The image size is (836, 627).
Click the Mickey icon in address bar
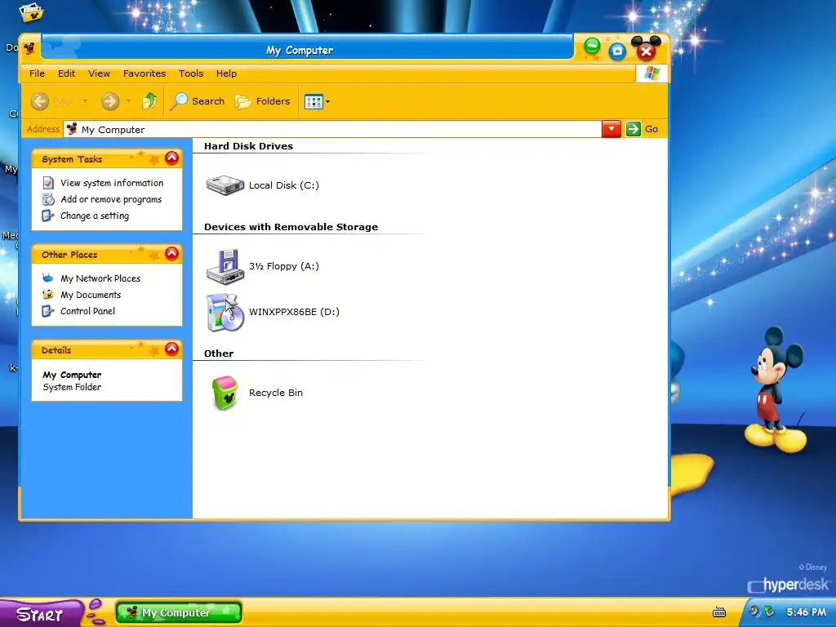click(x=72, y=129)
